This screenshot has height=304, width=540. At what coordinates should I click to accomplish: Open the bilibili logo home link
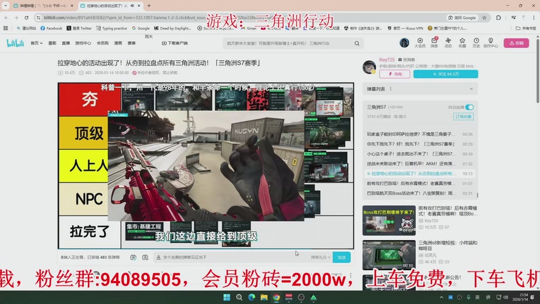tap(16, 43)
